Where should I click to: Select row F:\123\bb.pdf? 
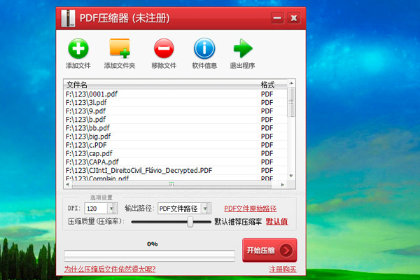pos(176,128)
